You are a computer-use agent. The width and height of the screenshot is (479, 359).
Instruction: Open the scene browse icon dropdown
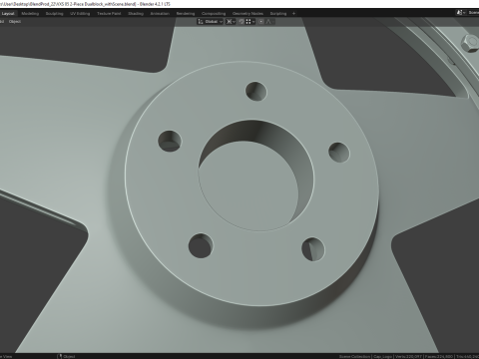(x=461, y=13)
